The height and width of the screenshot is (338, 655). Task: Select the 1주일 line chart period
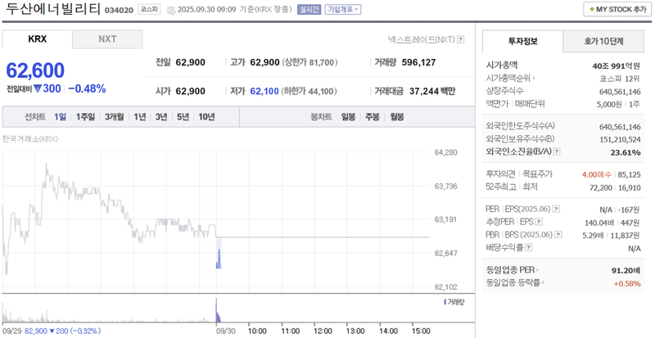pyautogui.click(x=85, y=117)
